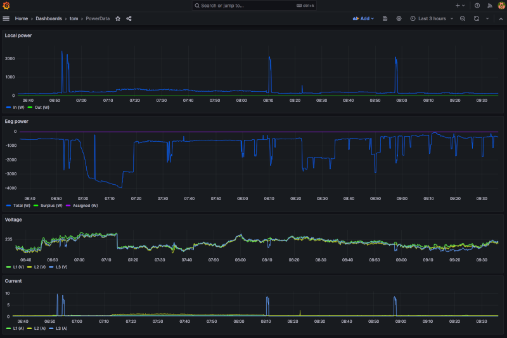507x338 pixels.
Task: Save the dashboard with the disk icon
Action: pos(385,18)
